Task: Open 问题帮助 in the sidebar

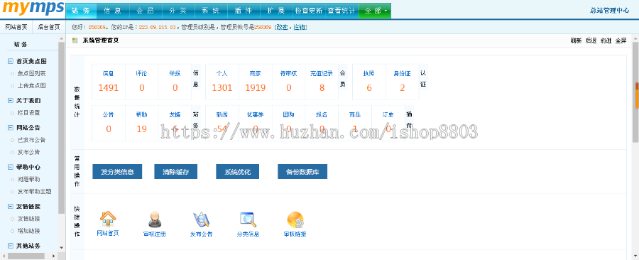Action: click(28, 179)
